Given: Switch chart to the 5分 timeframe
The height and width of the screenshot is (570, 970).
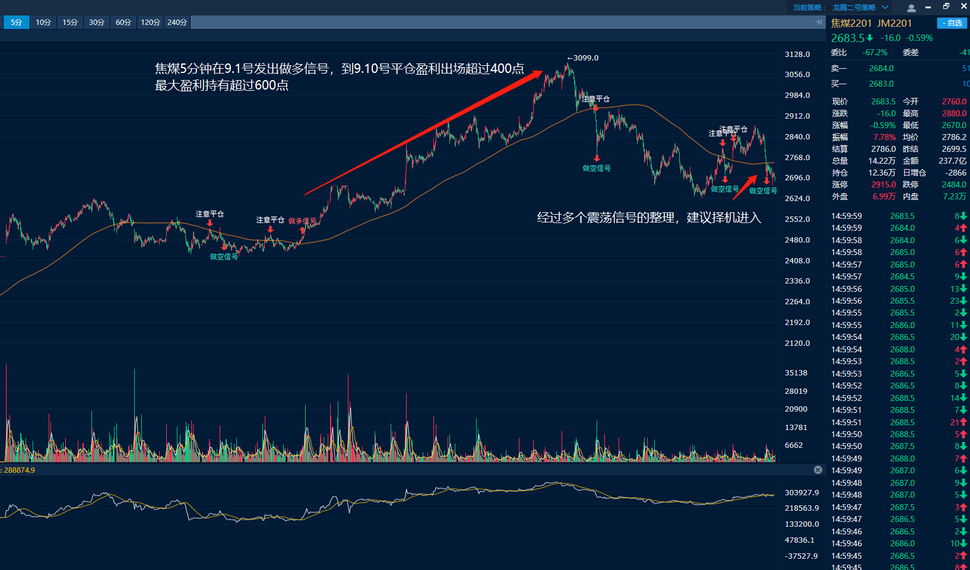Looking at the screenshot, I should [x=16, y=23].
